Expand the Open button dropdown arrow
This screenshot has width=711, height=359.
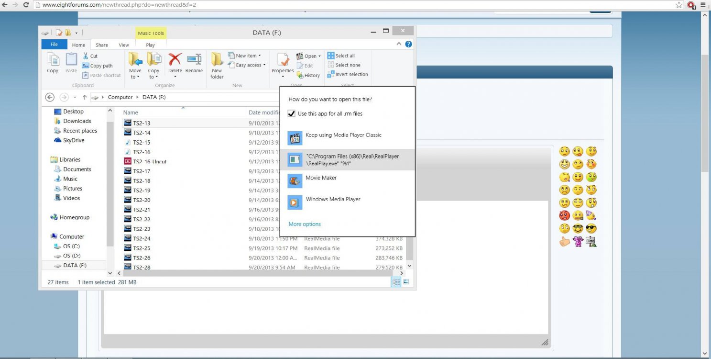coord(319,56)
